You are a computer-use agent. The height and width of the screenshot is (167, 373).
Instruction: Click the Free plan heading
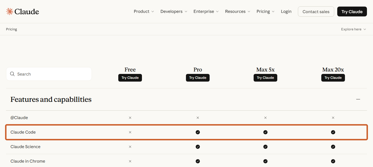click(130, 70)
